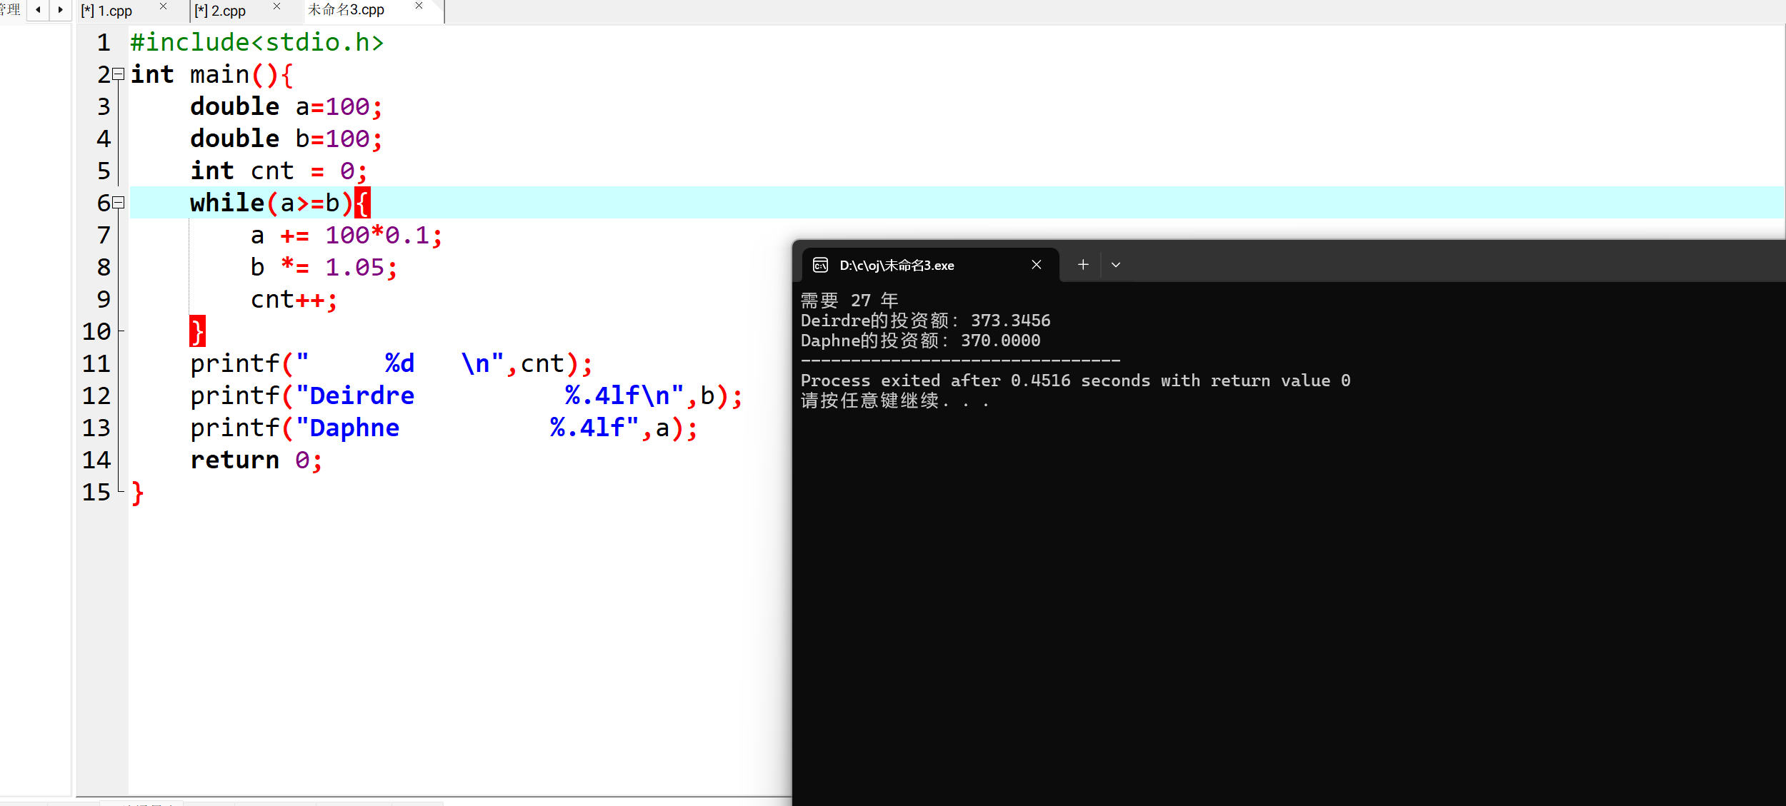Close the 1.cpp editor tab
1786x806 pixels.
[163, 6]
